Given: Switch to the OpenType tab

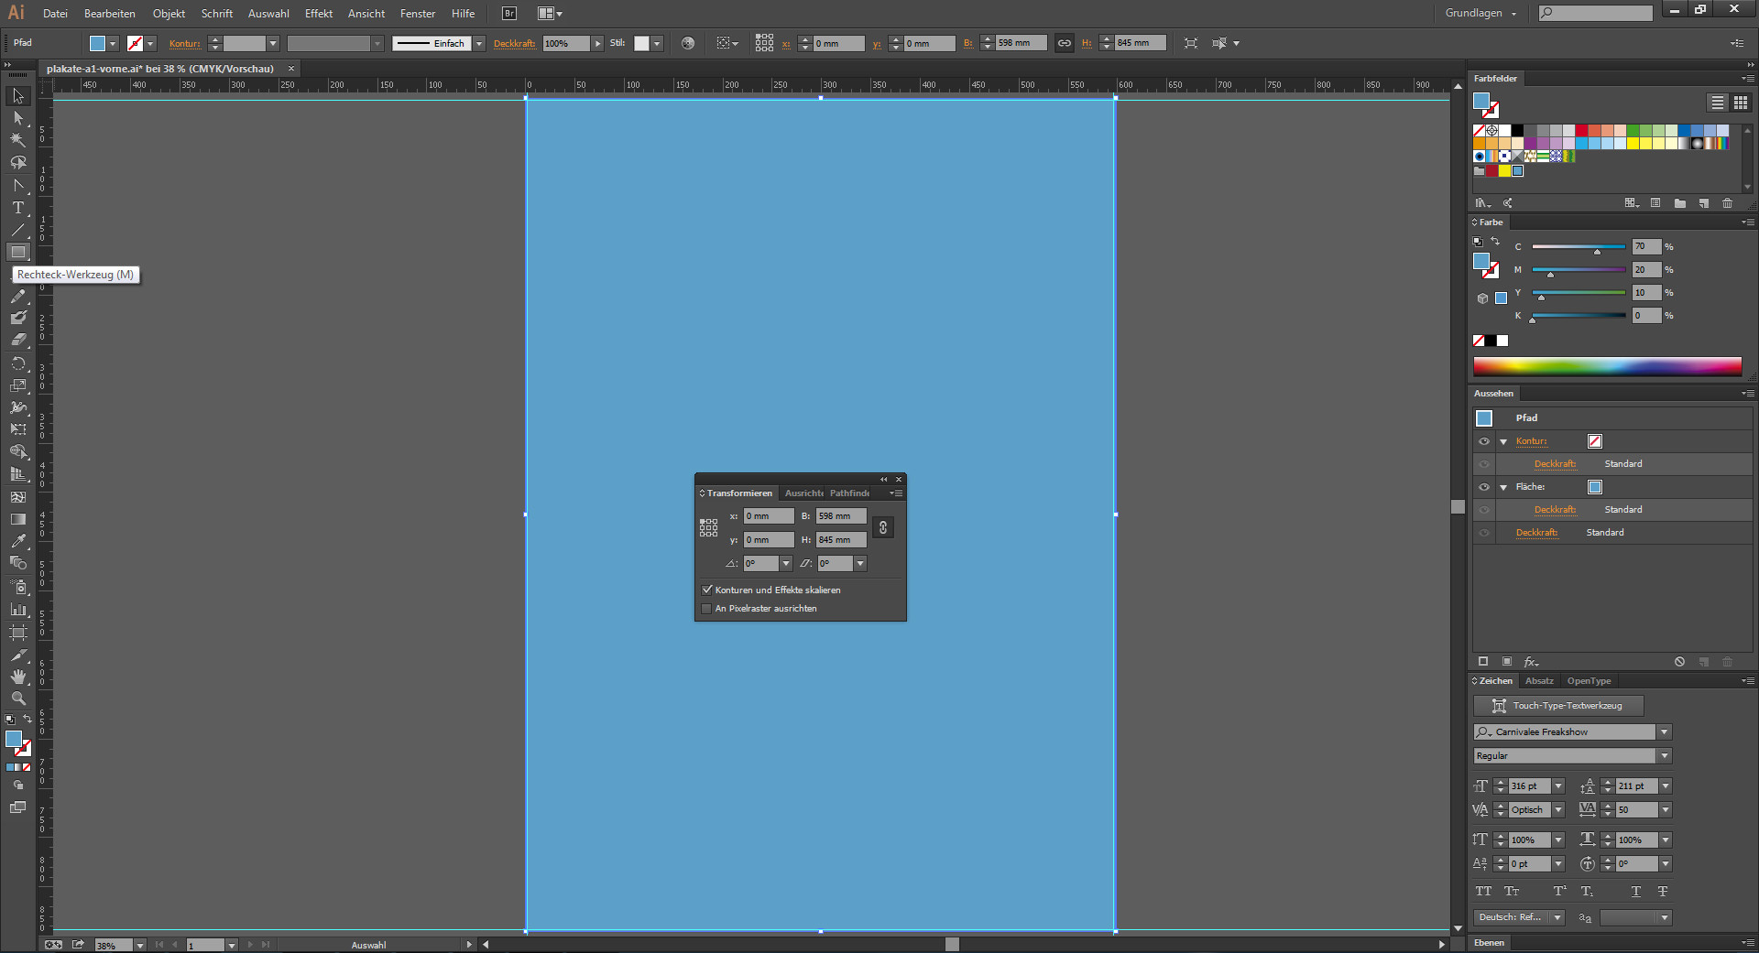Looking at the screenshot, I should point(1589,680).
